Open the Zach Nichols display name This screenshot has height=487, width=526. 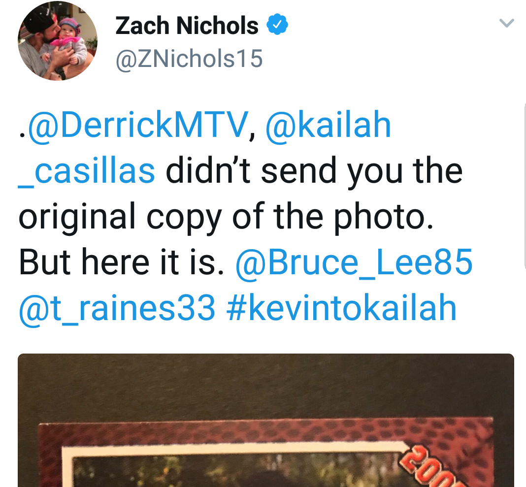point(187,26)
